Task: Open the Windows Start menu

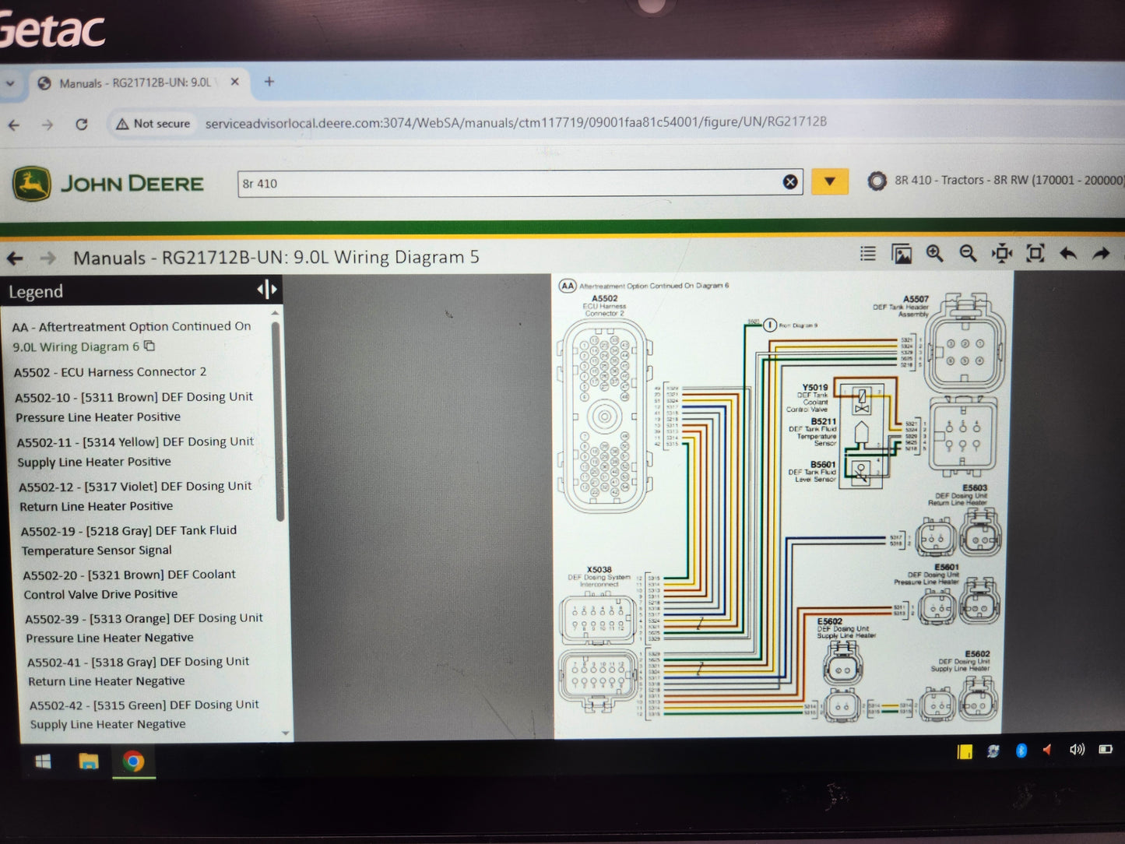Action: pyautogui.click(x=43, y=761)
